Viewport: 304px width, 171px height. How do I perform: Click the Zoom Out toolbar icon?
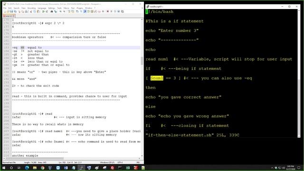pos(65,11)
